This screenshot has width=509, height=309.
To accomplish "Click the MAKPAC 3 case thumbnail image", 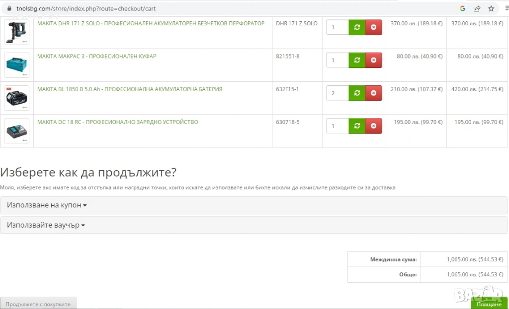I will click(16, 65).
